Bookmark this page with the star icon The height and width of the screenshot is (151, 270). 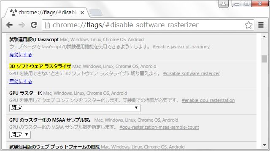(248, 25)
